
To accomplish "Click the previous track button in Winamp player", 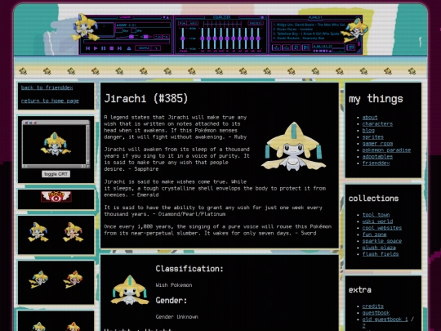I will point(87,48).
